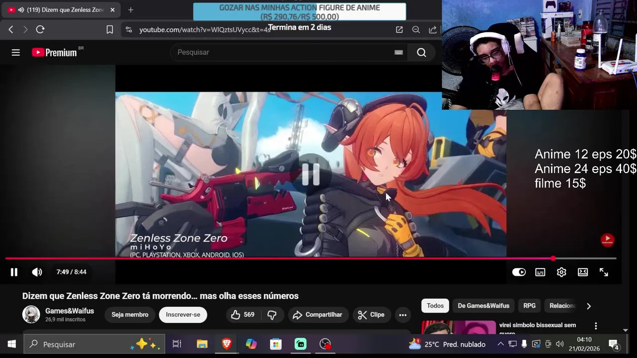The image size is (637, 358).
Task: Open video player settings gear
Action: tap(561, 272)
